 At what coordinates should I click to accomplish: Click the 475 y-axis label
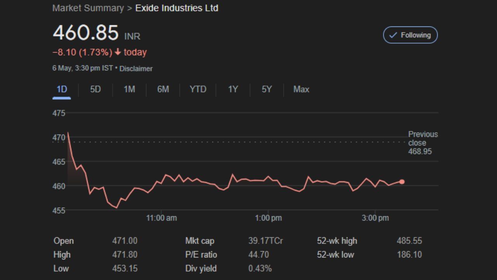[x=59, y=113]
